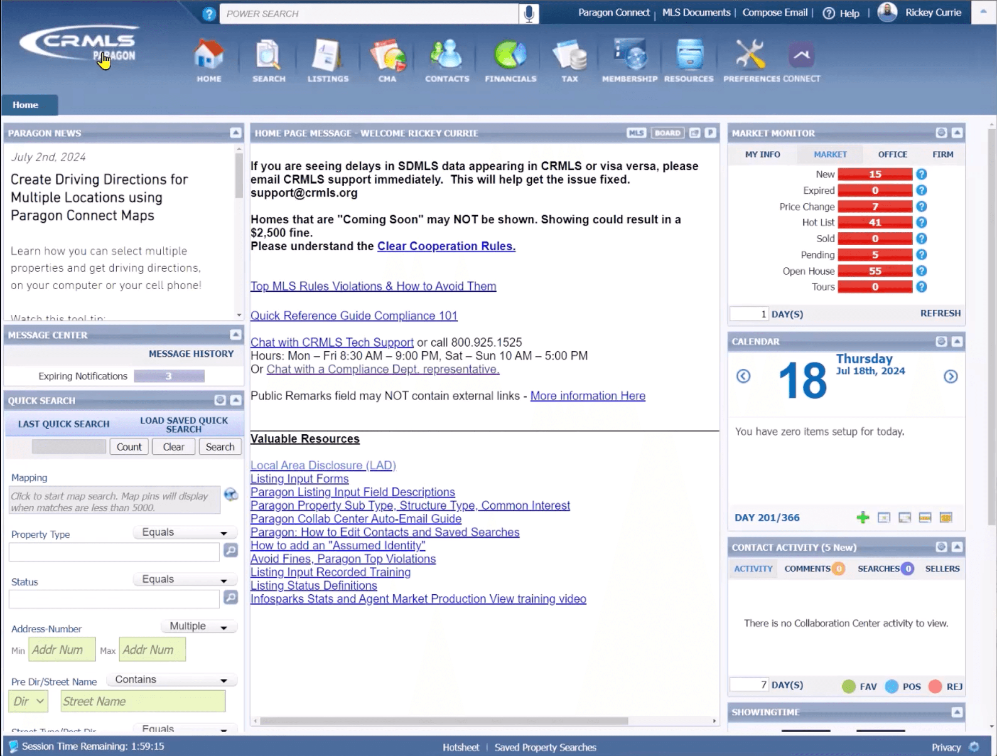Open Property Type Equals dropdown
Screen dimensions: 997x756
coord(185,532)
